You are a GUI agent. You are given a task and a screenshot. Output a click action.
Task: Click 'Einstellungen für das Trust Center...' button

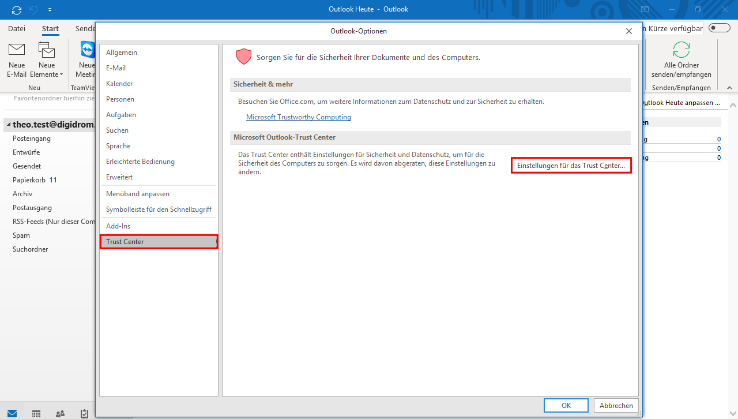click(x=571, y=166)
